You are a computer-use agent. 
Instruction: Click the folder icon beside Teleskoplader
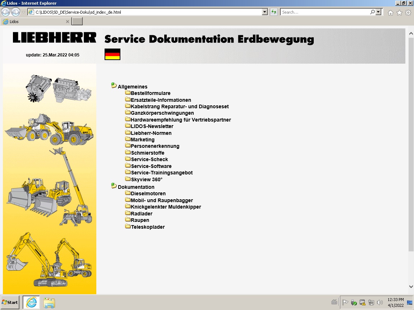128,227
